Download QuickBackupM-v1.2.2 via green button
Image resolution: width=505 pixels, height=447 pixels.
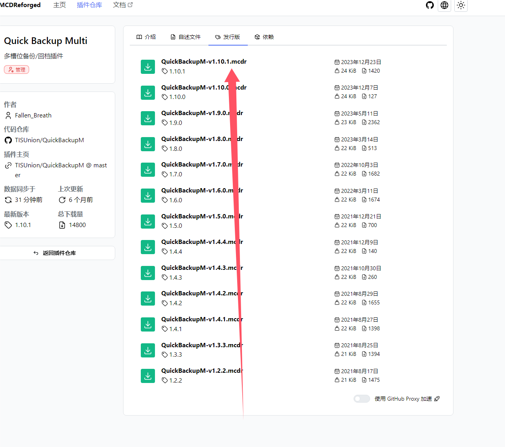tap(148, 376)
